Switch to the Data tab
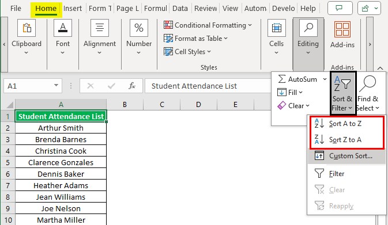This screenshot has height=225, width=388. (x=180, y=9)
